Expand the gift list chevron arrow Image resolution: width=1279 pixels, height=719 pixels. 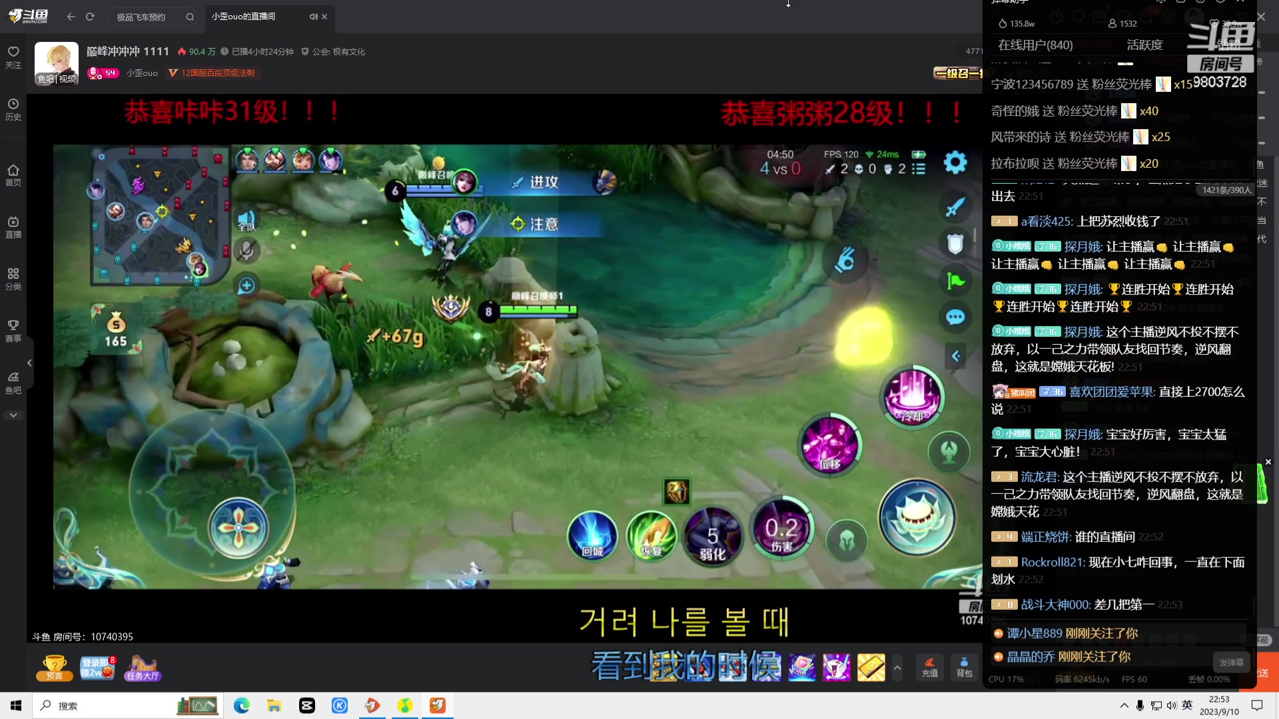[x=897, y=667]
